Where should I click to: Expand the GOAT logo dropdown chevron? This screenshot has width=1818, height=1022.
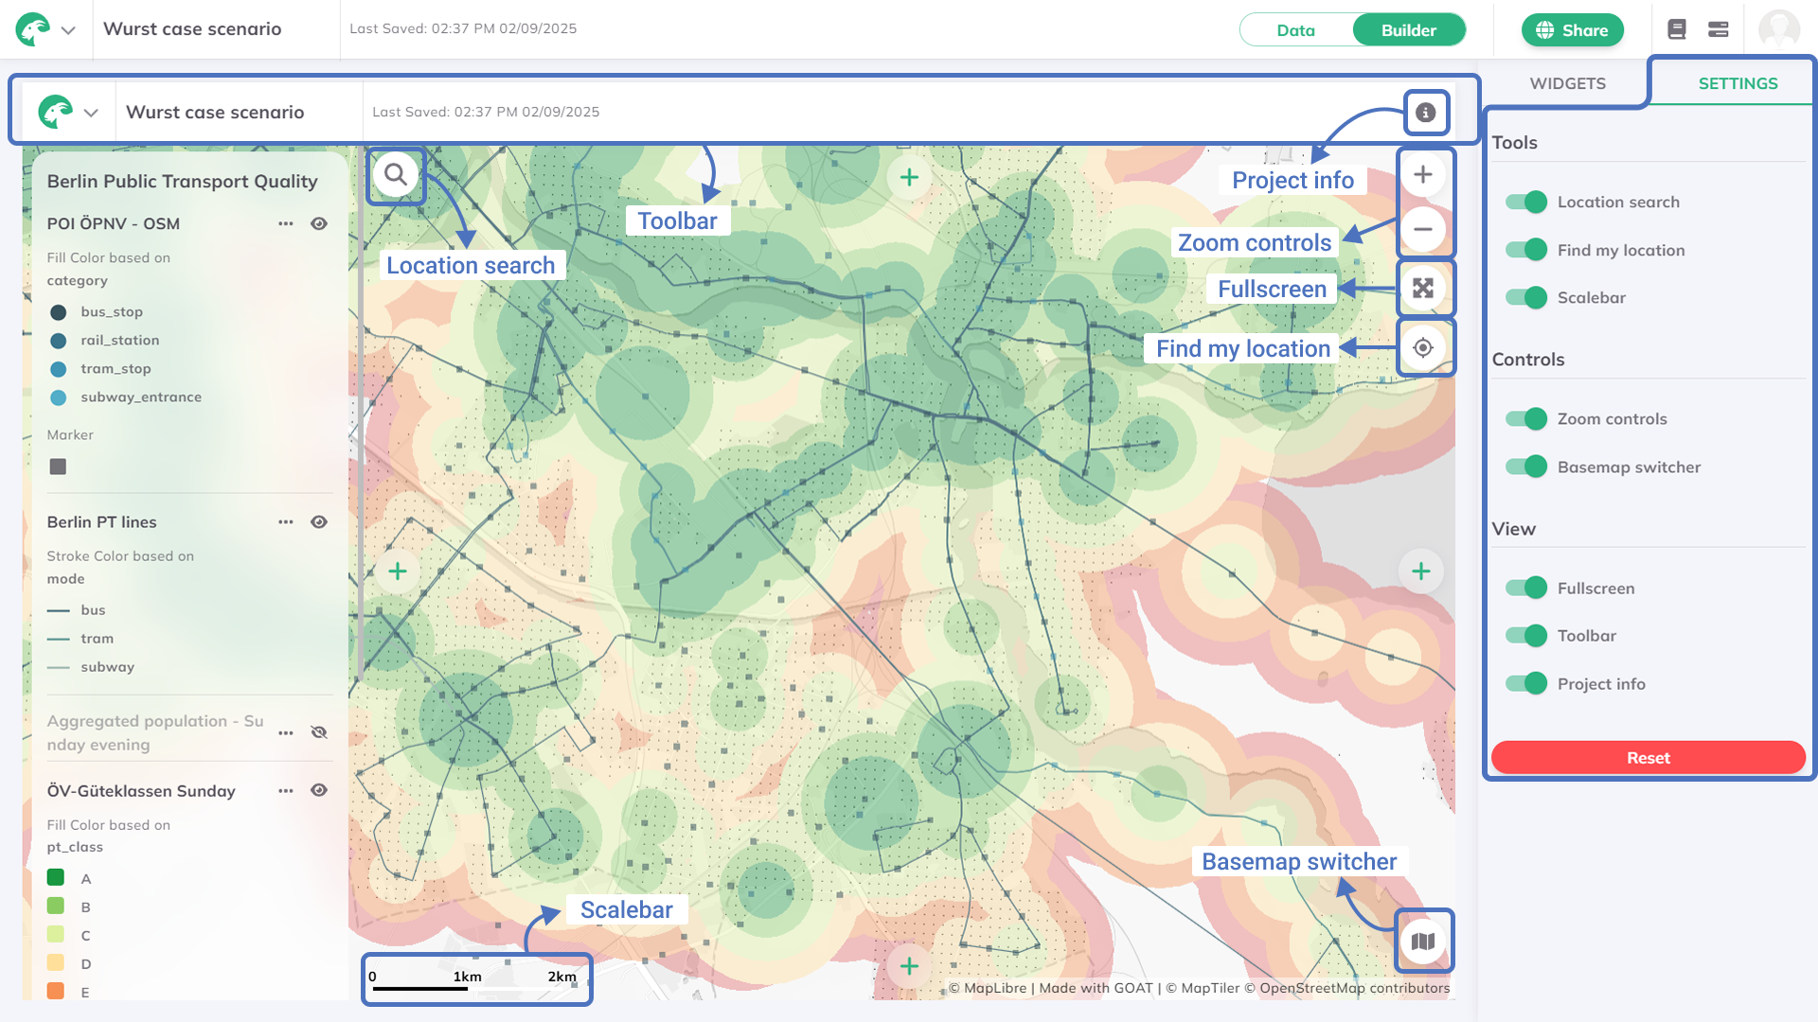click(68, 29)
